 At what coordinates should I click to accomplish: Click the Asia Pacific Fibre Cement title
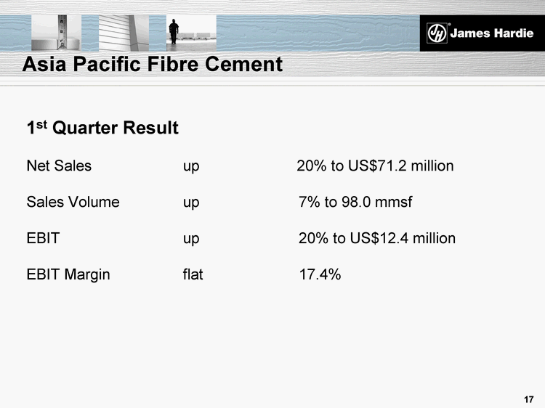(152, 65)
